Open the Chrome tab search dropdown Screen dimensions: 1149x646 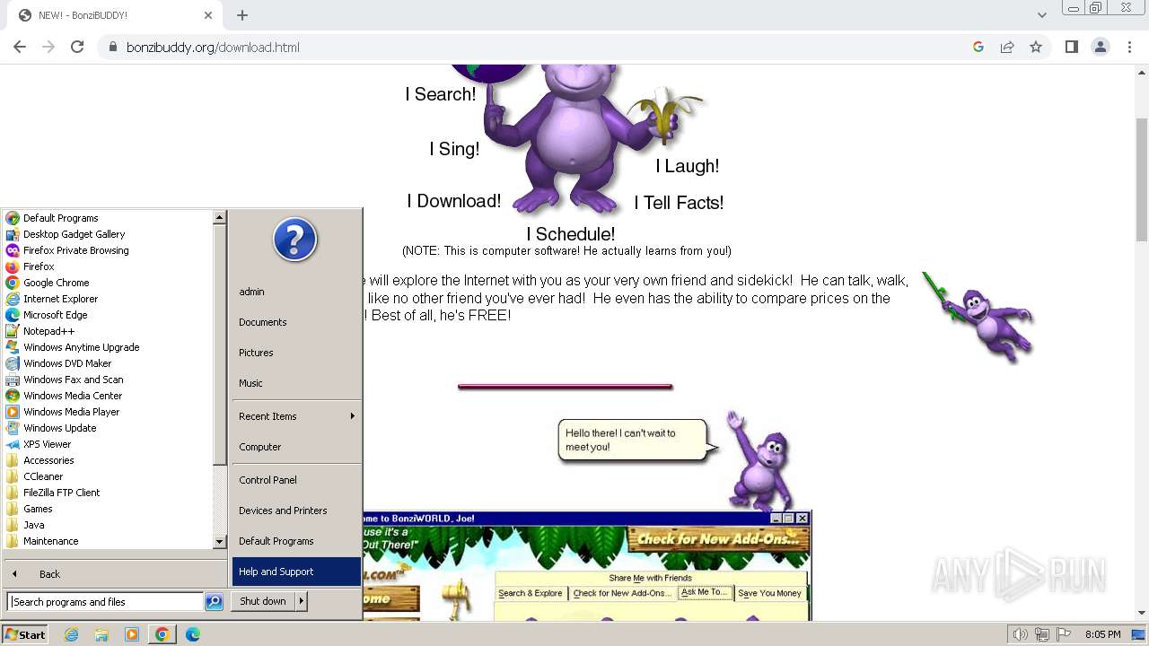[1042, 15]
